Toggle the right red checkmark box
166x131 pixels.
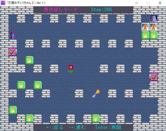(154, 77)
